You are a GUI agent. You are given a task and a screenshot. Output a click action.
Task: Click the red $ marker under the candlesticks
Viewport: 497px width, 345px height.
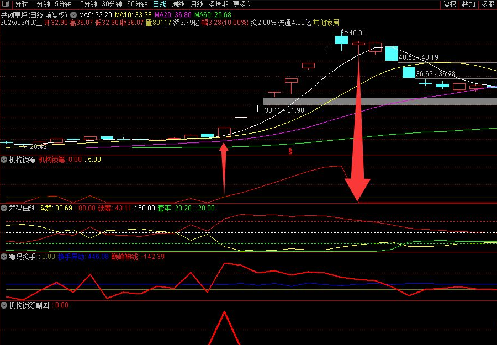tap(289, 151)
